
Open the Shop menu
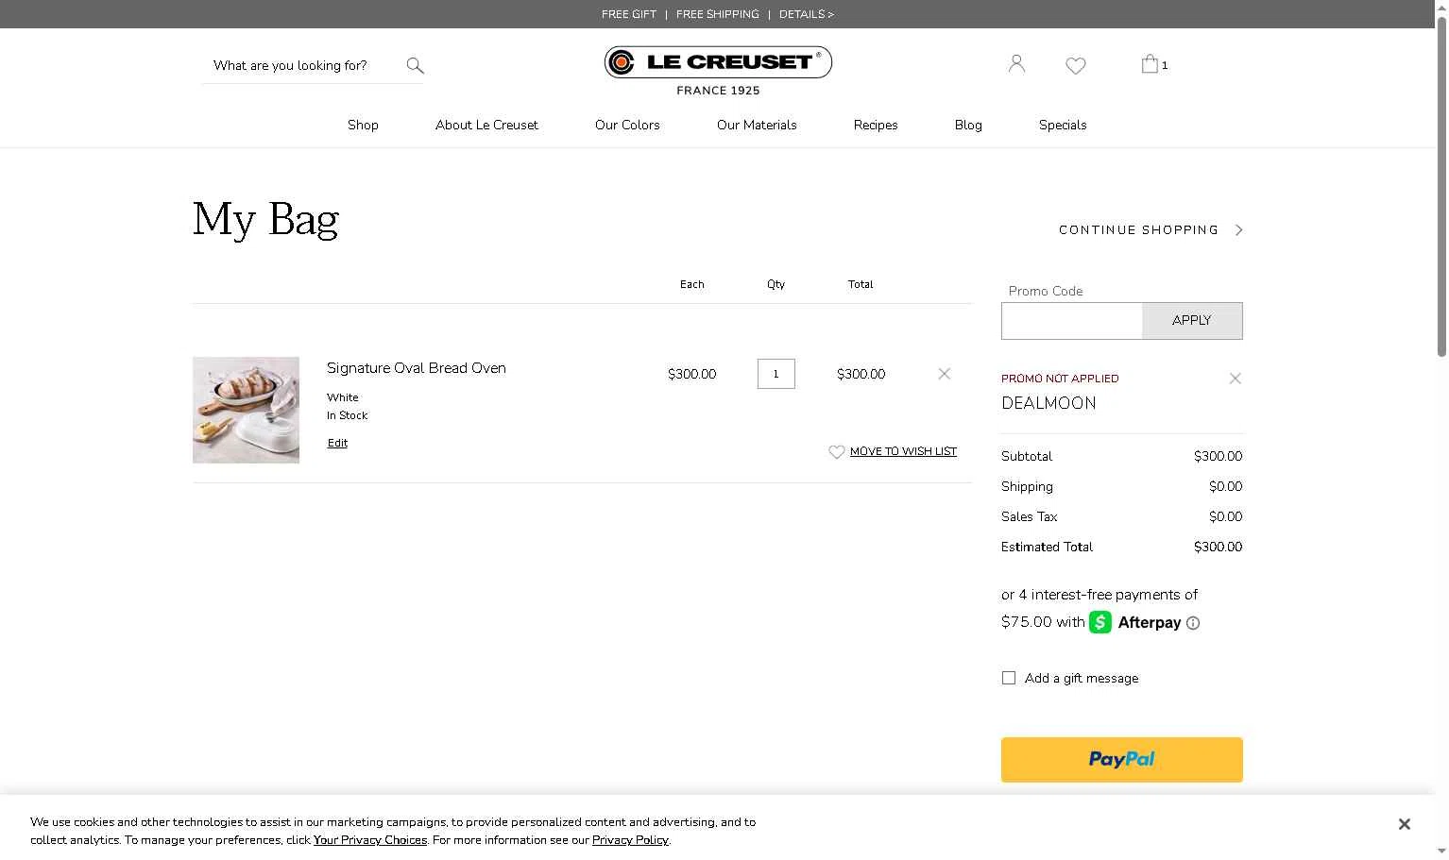click(x=363, y=125)
